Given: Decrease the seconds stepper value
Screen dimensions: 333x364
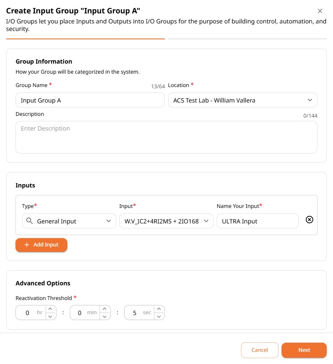Looking at the screenshot, I should click(x=159, y=316).
